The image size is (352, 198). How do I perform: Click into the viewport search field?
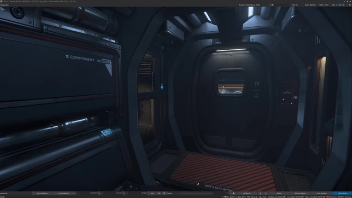coord(281,5)
